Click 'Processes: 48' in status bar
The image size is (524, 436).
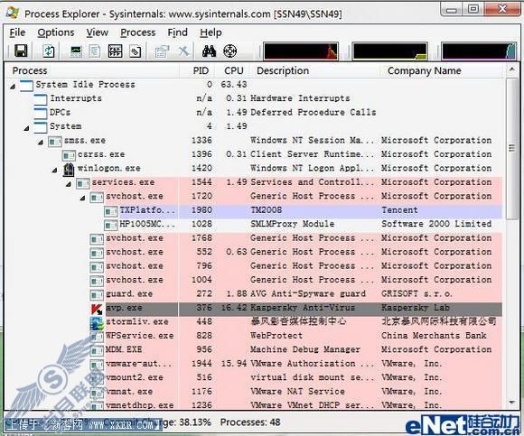(x=250, y=422)
